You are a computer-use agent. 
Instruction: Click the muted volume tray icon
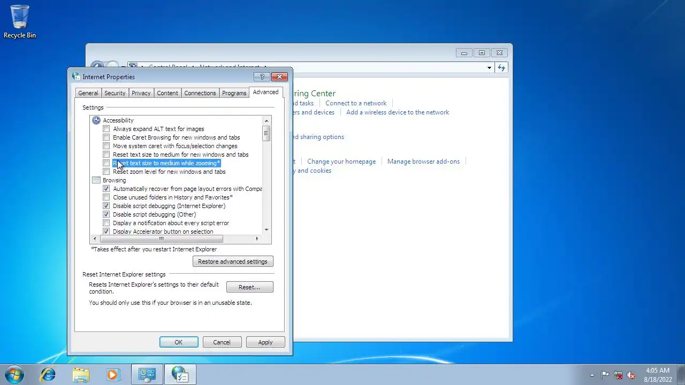click(x=631, y=375)
